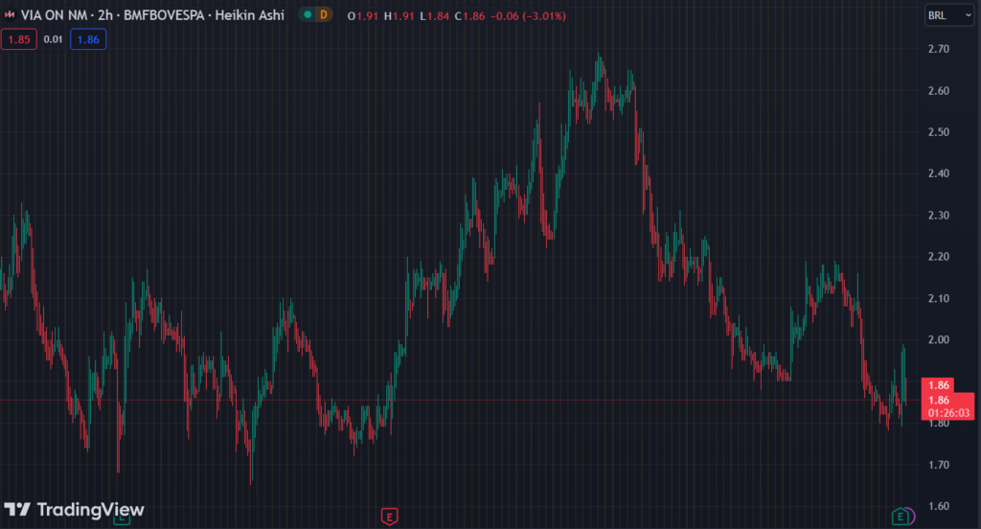Click the green market status dot
This screenshot has width=981, height=529.
tap(308, 14)
